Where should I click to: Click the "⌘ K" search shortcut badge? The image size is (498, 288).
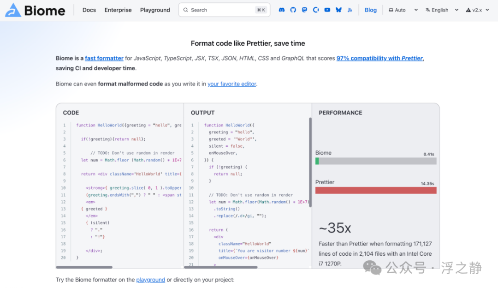261,10
